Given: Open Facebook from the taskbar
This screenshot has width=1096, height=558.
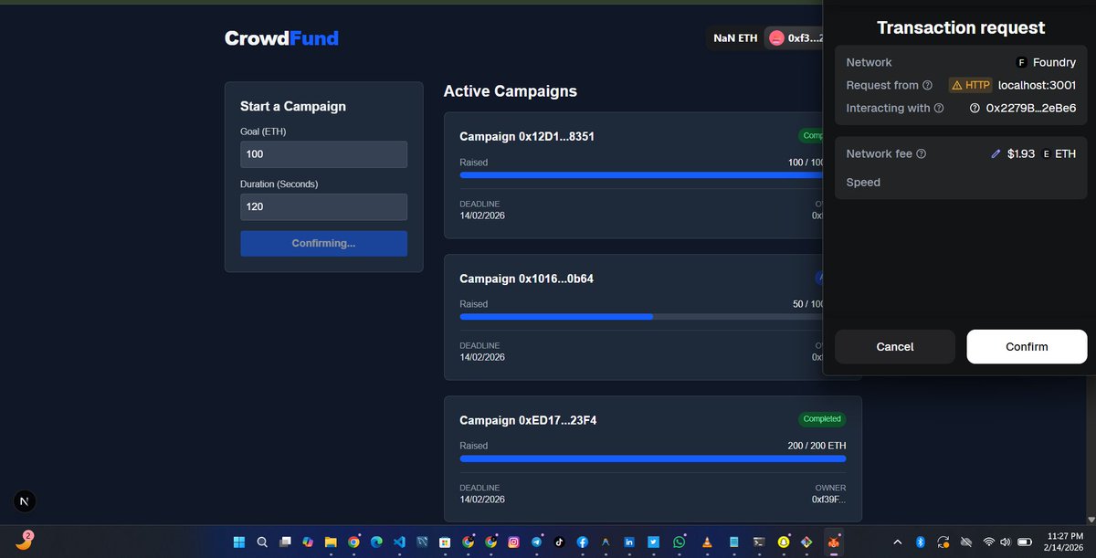Looking at the screenshot, I should coord(582,542).
